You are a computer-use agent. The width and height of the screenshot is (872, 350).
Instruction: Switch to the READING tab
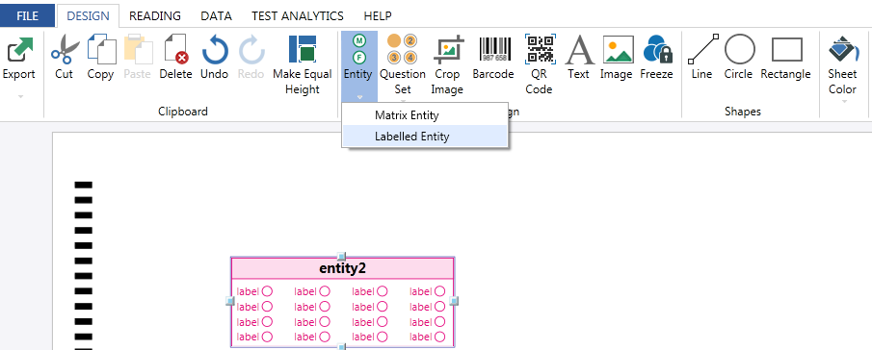tap(155, 16)
